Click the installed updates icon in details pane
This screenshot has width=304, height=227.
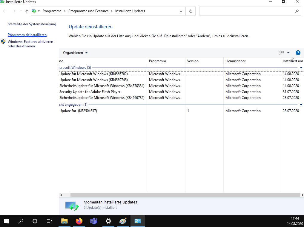click(72, 206)
